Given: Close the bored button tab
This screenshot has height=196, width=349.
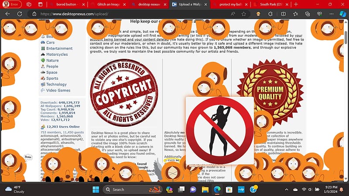Looking at the screenshot, I should [83, 4].
